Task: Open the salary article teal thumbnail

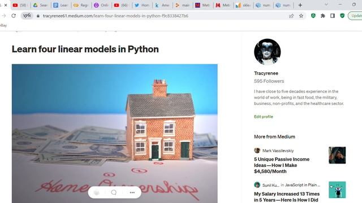Action: pyautogui.click(x=337, y=190)
